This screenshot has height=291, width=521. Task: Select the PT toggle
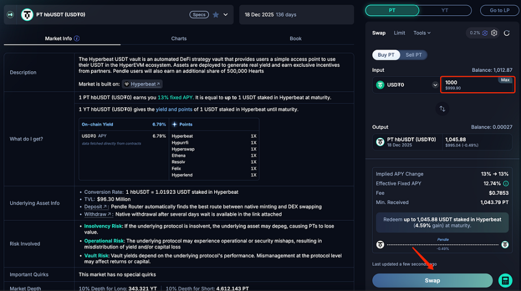tap(392, 10)
